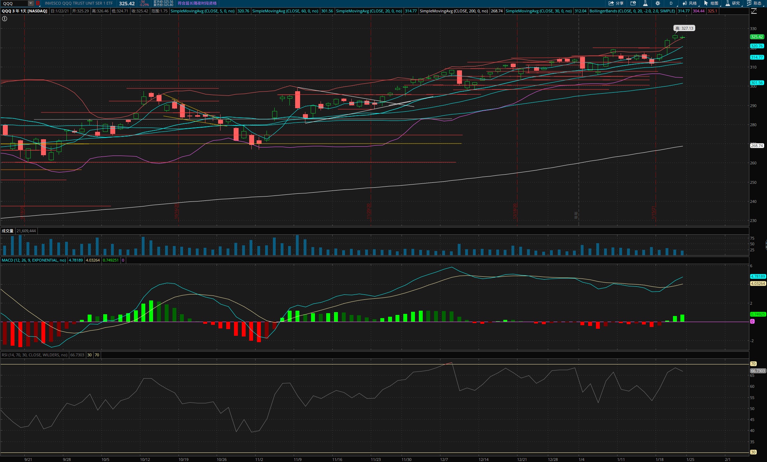Open the 形态 patterns menu
The height and width of the screenshot is (462, 767).
[754, 3]
